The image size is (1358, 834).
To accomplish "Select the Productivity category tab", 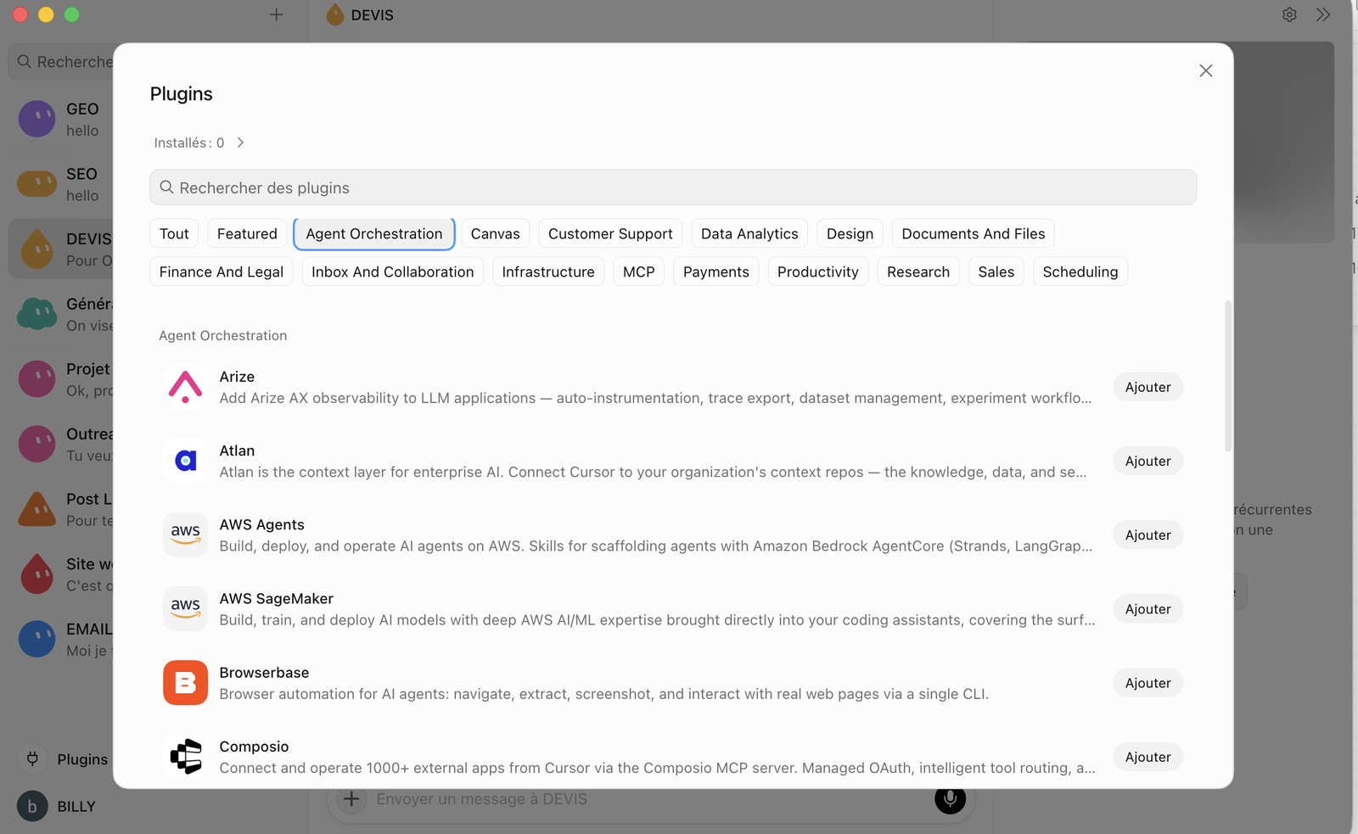I will pyautogui.click(x=817, y=271).
